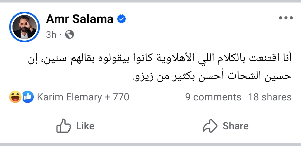Click the blue verified badge
This screenshot has height=146, width=301.
click(x=121, y=19)
